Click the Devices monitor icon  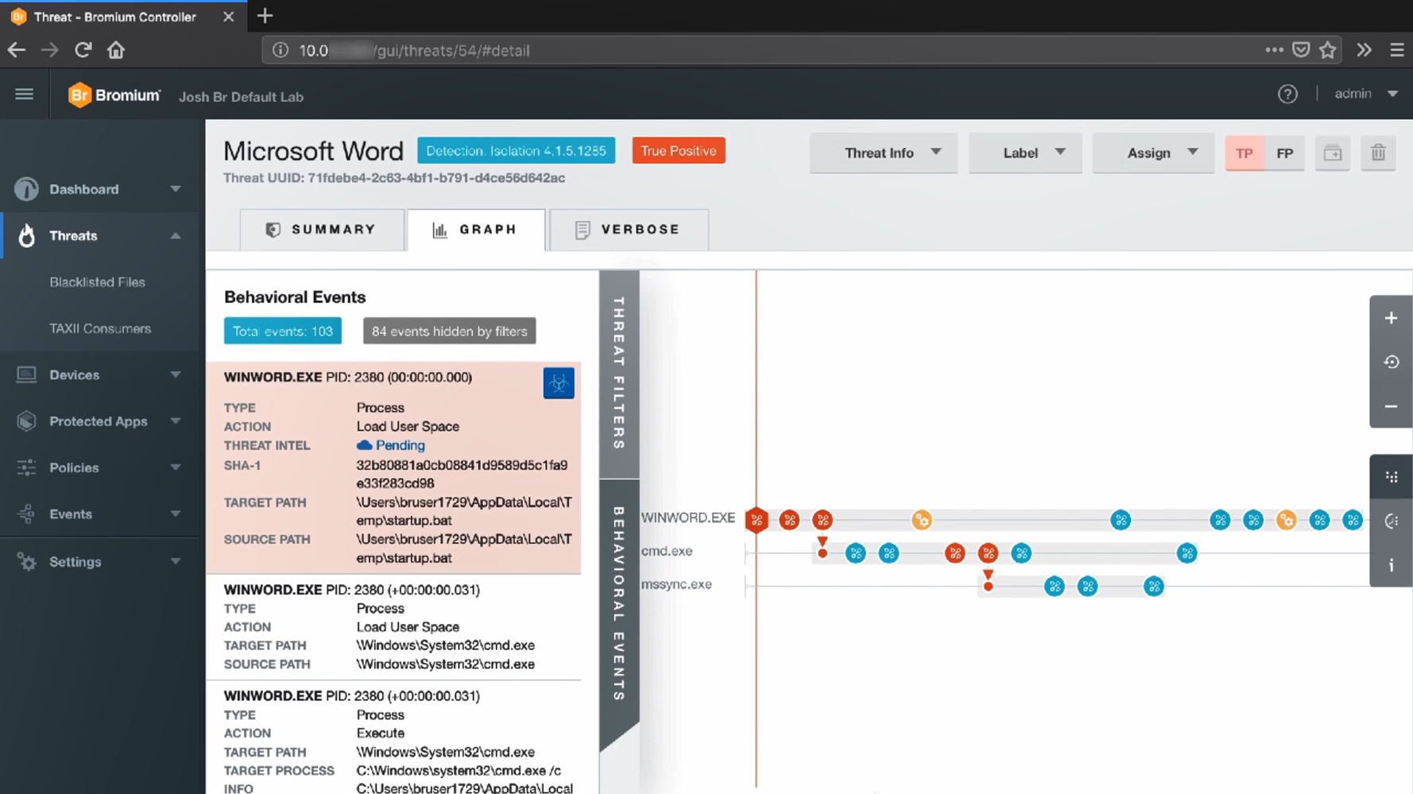pyautogui.click(x=26, y=374)
